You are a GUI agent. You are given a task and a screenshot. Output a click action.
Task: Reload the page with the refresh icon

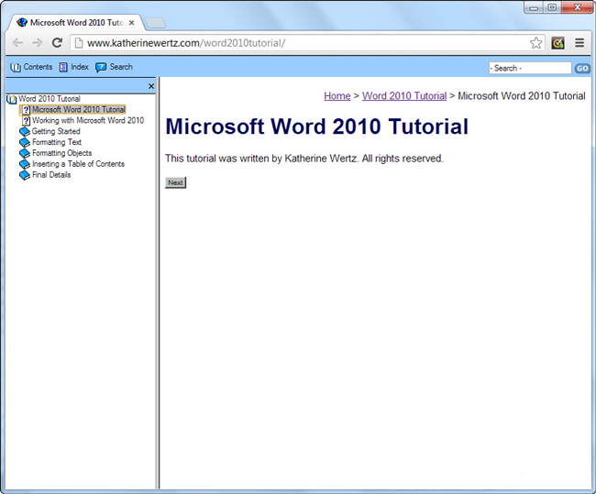57,42
